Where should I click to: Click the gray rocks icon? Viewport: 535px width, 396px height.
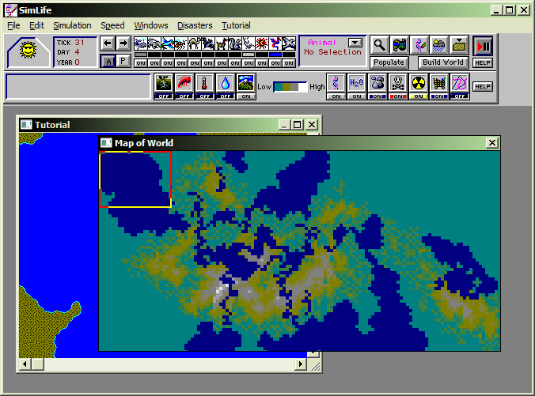378,83
